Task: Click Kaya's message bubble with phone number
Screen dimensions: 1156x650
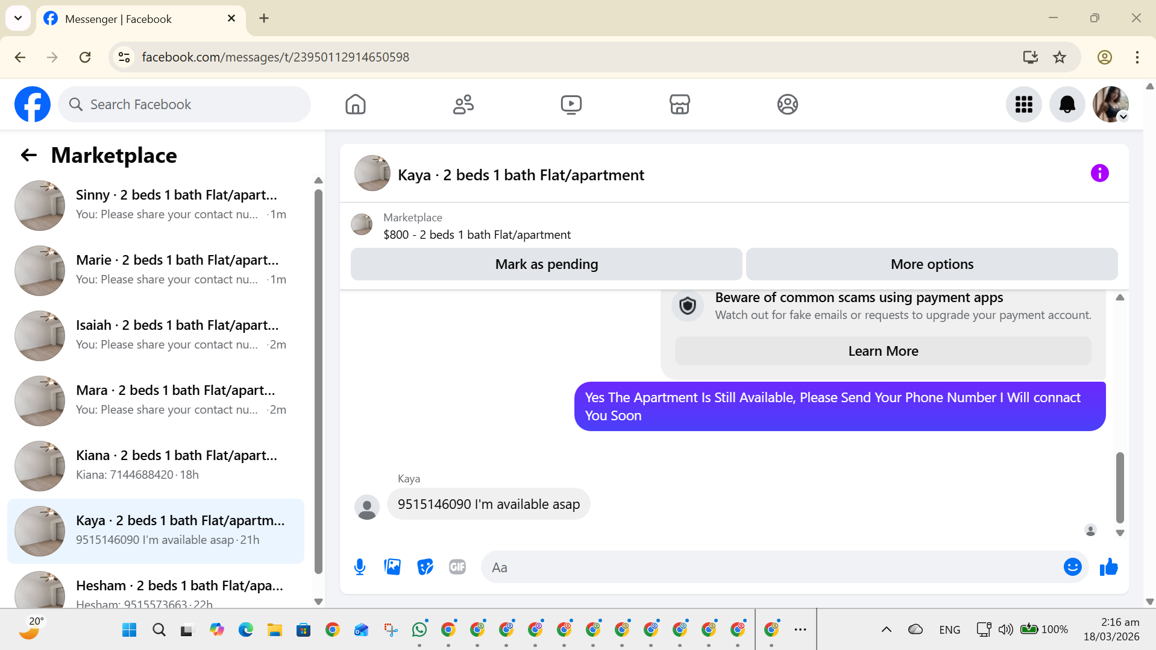Action: [488, 504]
